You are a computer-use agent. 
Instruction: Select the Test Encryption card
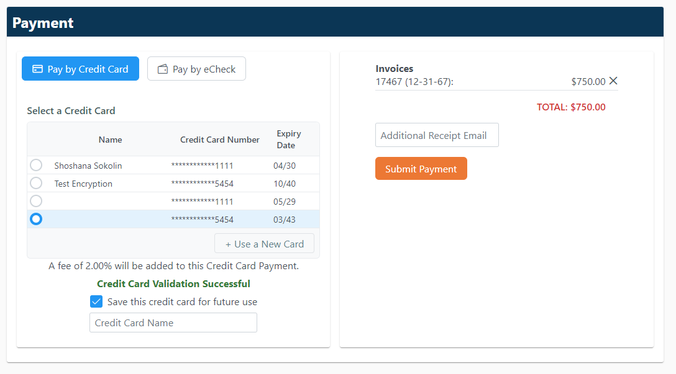click(x=35, y=183)
